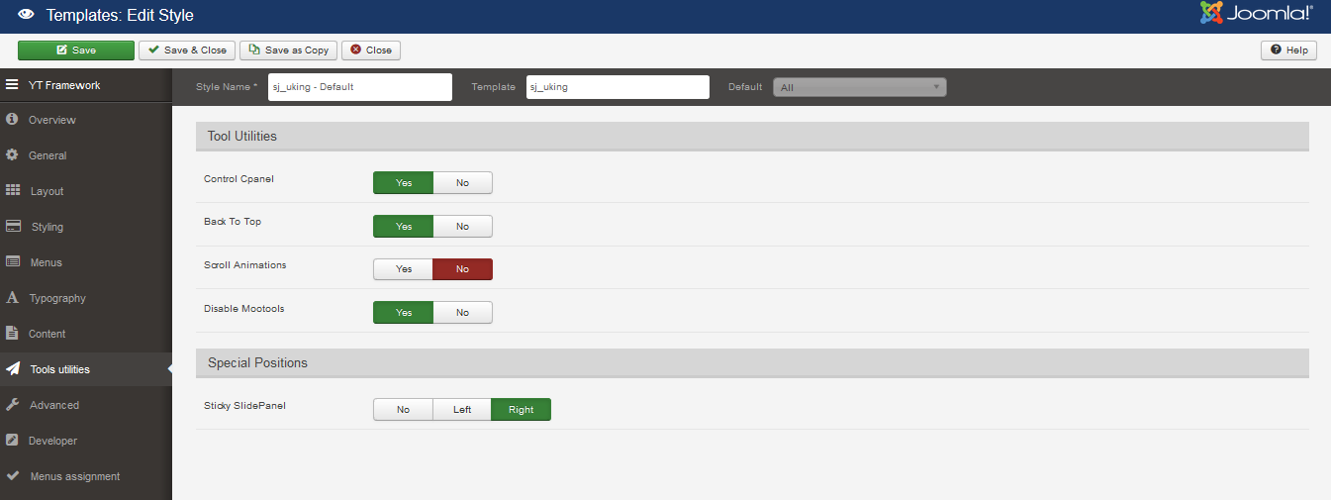Set Disable Mootools to No
The width and height of the screenshot is (1331, 500).
coord(462,313)
